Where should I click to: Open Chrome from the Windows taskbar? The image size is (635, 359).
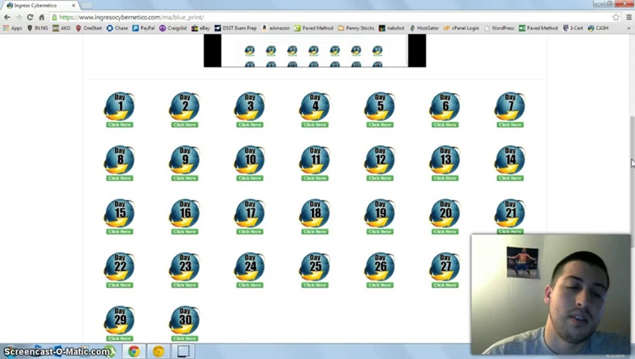[x=134, y=352]
